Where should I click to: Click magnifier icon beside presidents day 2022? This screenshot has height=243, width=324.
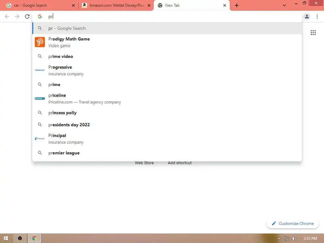pos(40,125)
